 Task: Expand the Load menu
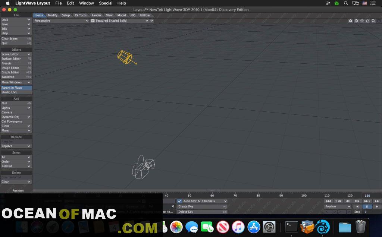pos(16,20)
